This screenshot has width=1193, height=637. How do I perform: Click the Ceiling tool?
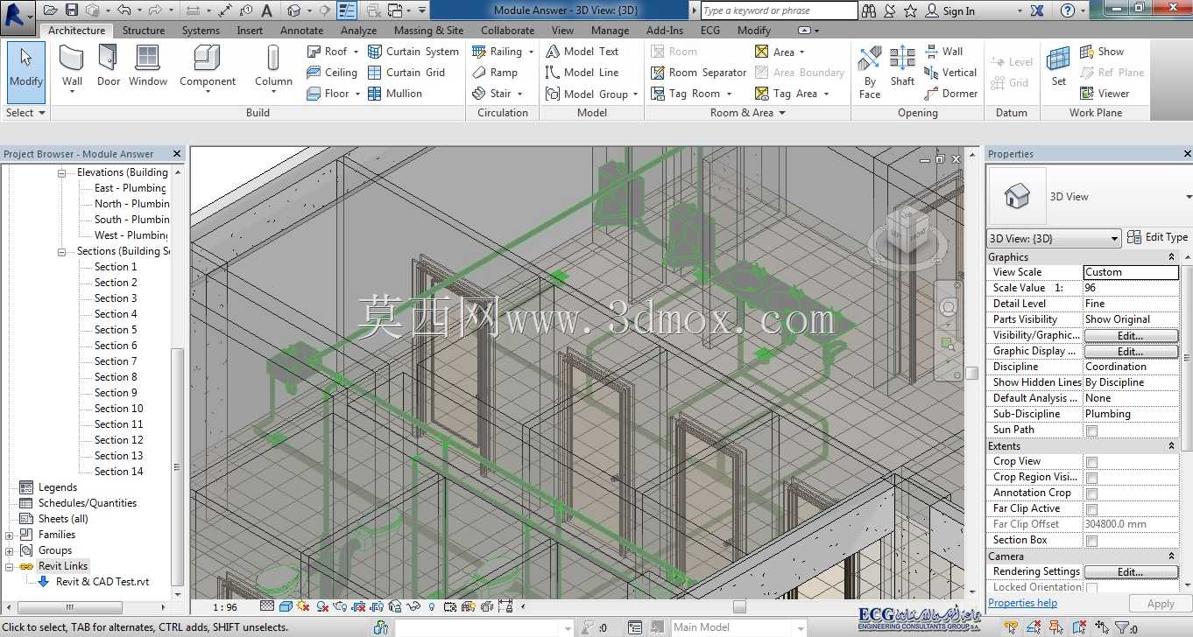332,73
